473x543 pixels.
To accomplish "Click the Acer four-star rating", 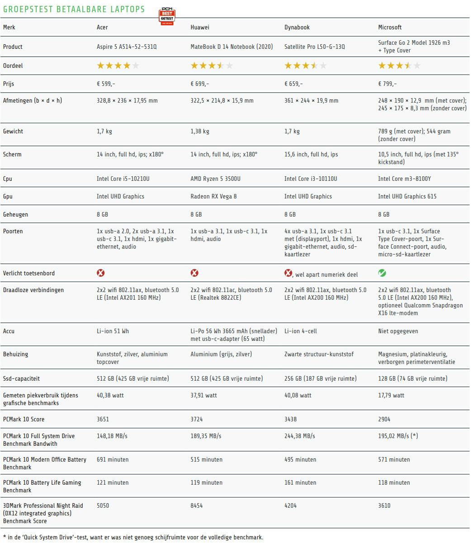I will [x=118, y=66].
